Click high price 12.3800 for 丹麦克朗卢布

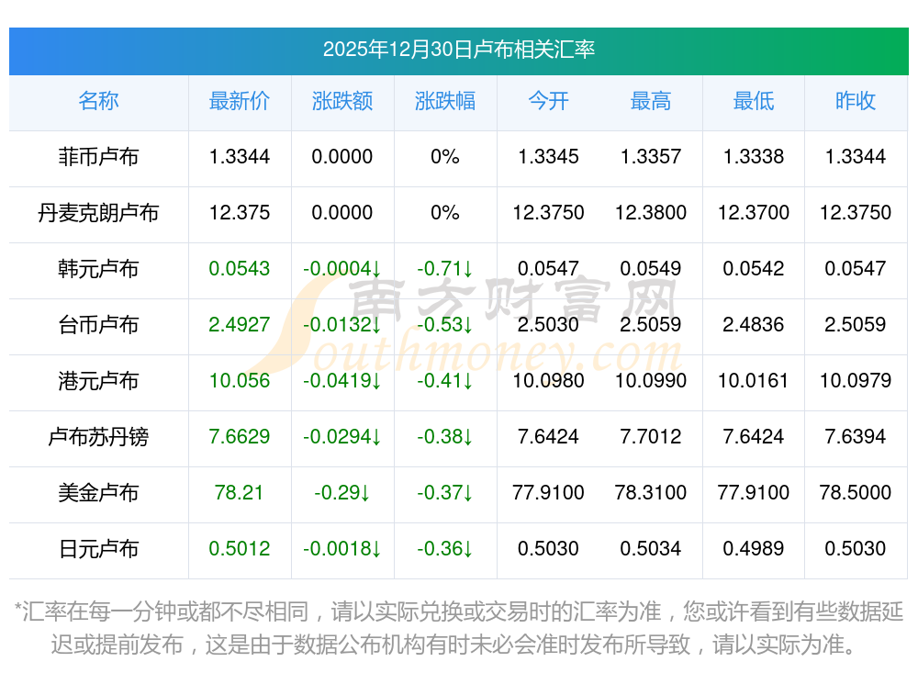click(x=651, y=213)
